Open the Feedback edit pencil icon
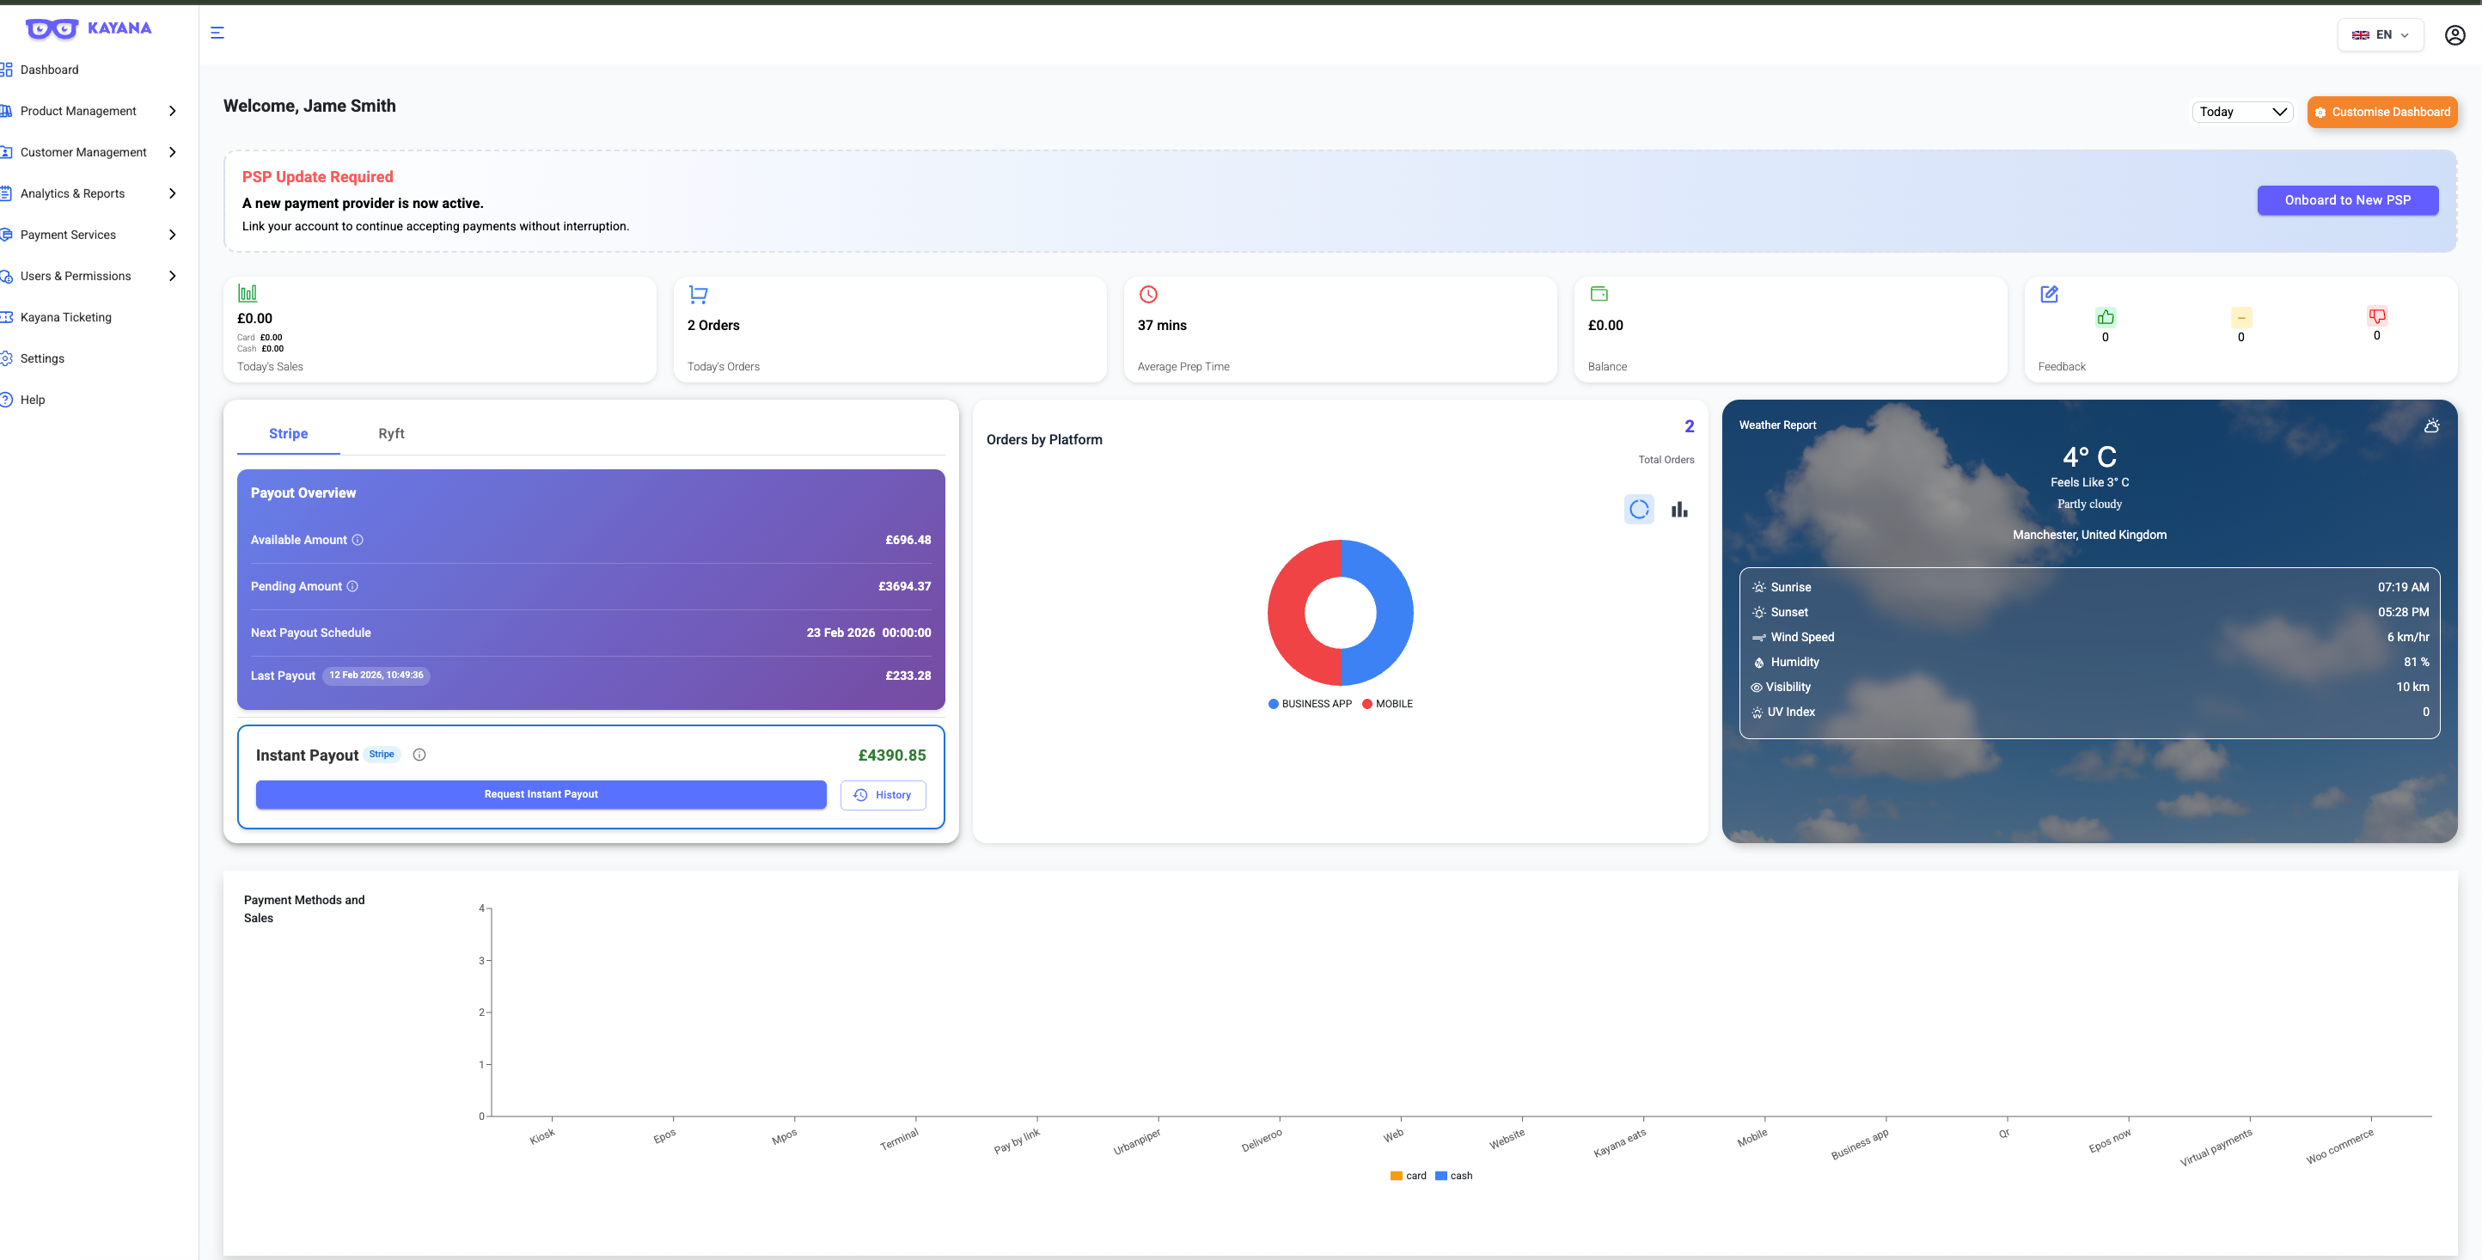Viewport: 2482px width, 1260px height. (2050, 294)
